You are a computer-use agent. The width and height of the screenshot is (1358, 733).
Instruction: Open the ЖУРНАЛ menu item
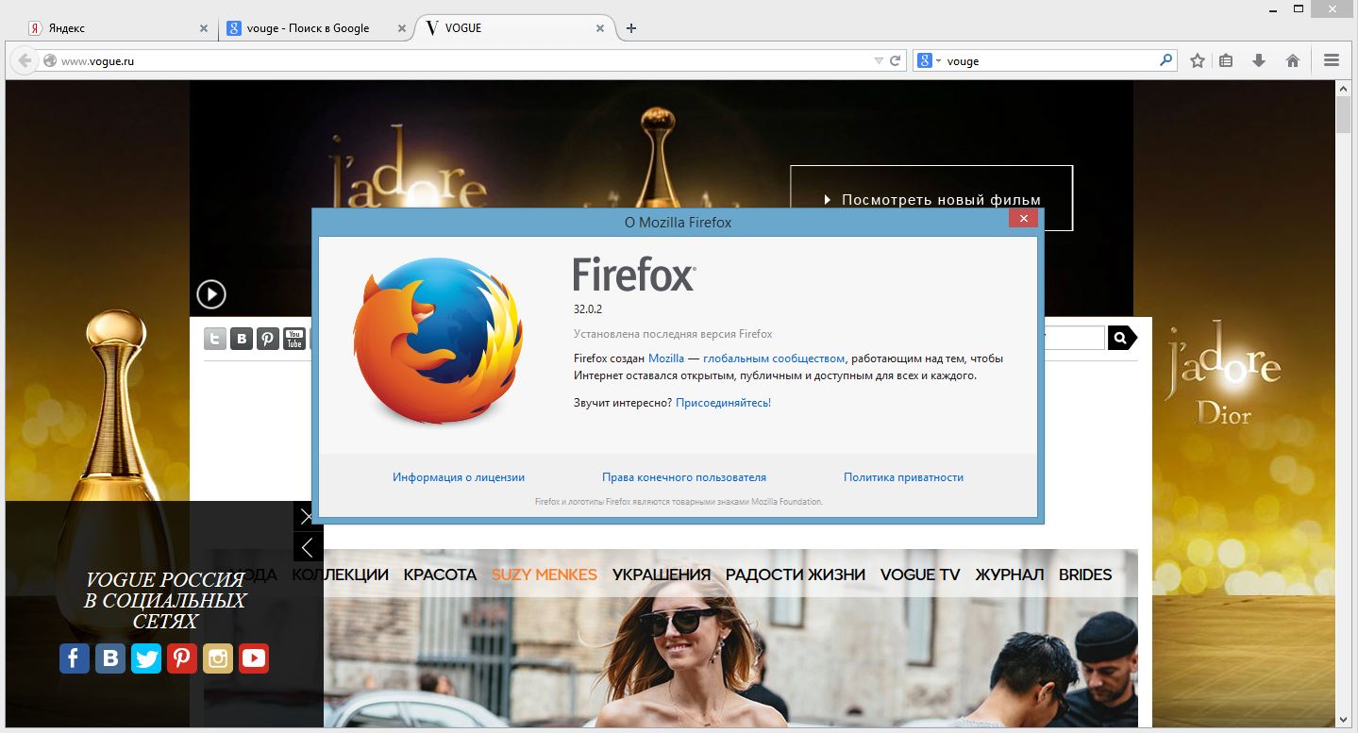(1010, 575)
